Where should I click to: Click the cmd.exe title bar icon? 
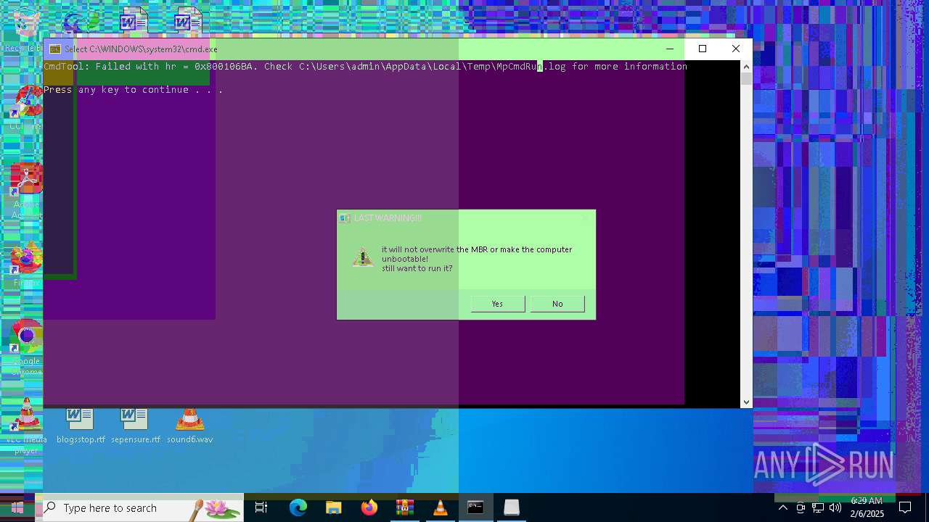pyautogui.click(x=55, y=49)
